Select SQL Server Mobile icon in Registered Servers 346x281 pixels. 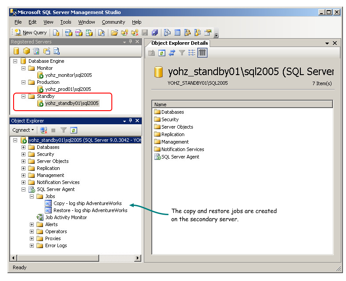click(x=46, y=51)
